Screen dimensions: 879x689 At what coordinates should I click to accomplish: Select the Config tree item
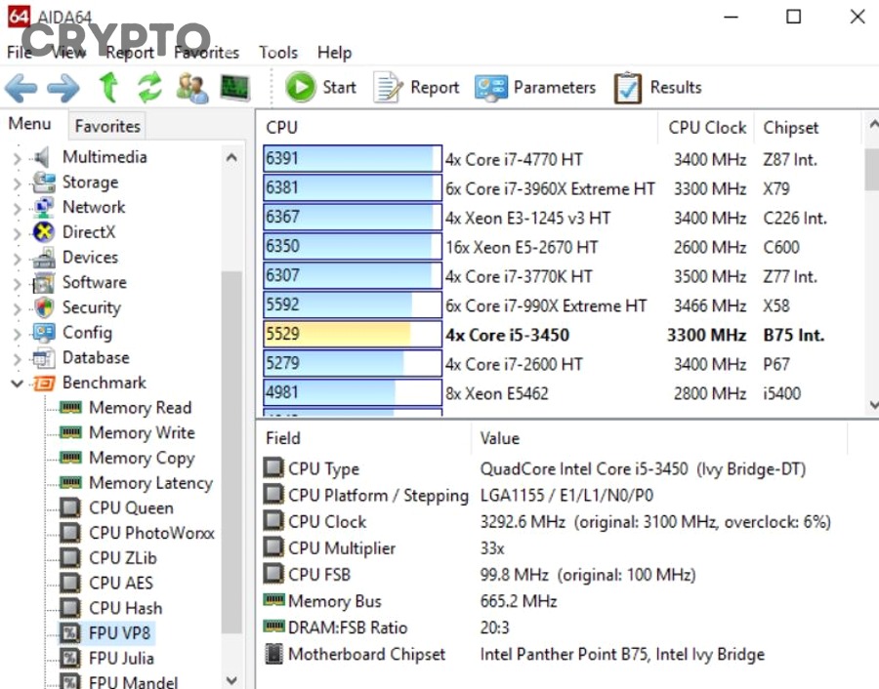pyautogui.click(x=87, y=332)
